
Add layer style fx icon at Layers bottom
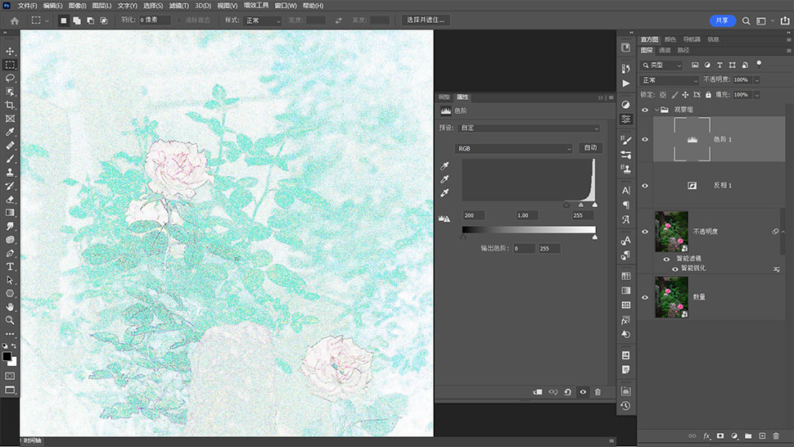coord(706,436)
